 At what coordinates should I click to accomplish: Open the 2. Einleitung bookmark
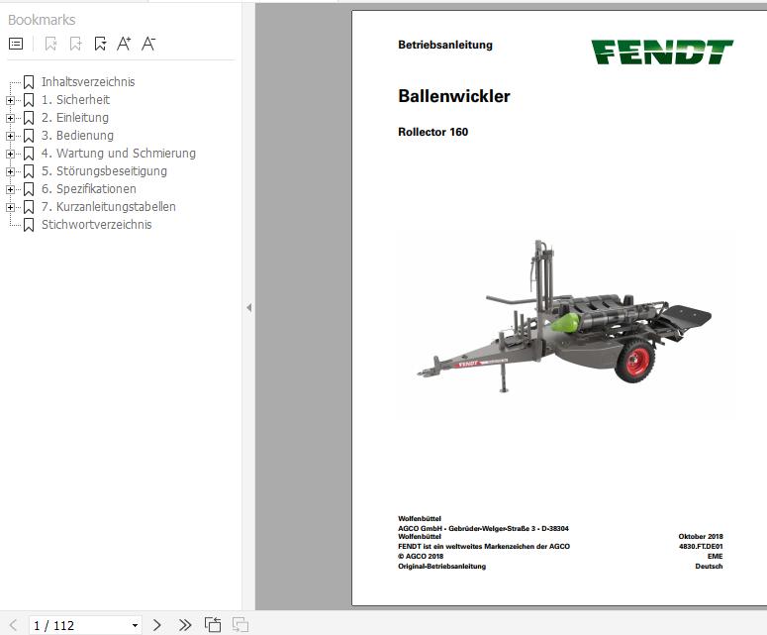(x=75, y=118)
